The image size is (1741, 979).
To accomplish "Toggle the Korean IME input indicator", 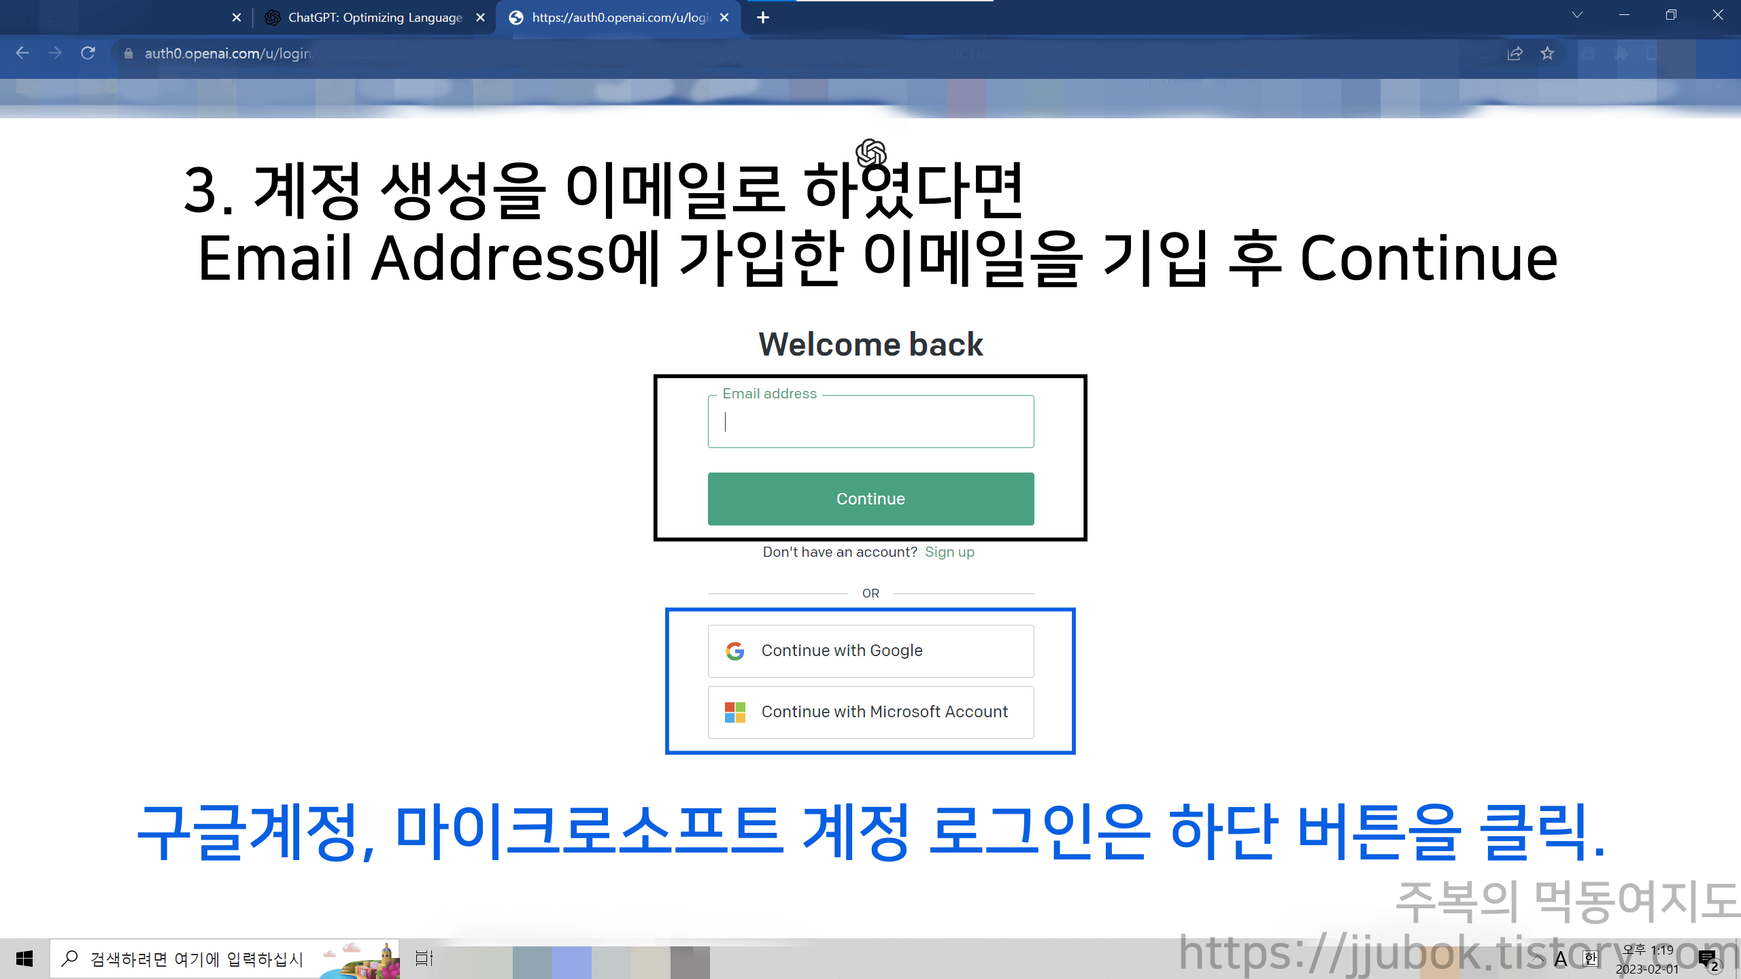I will (1591, 959).
